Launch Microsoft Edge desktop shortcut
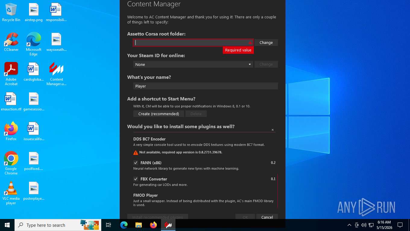Viewport: 410px width, 231px height. click(33, 44)
